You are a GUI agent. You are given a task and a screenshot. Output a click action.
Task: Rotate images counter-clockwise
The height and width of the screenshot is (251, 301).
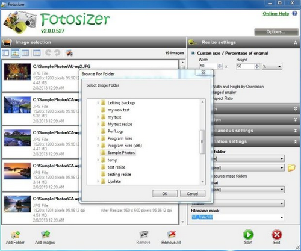tap(48, 53)
